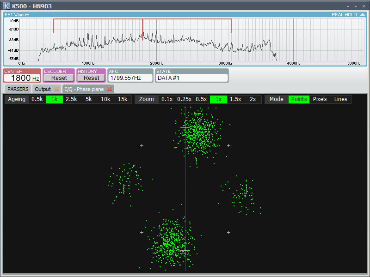Close the I/Q - Phase plane tab
Viewport: 370px width, 277px height.
tap(110, 89)
